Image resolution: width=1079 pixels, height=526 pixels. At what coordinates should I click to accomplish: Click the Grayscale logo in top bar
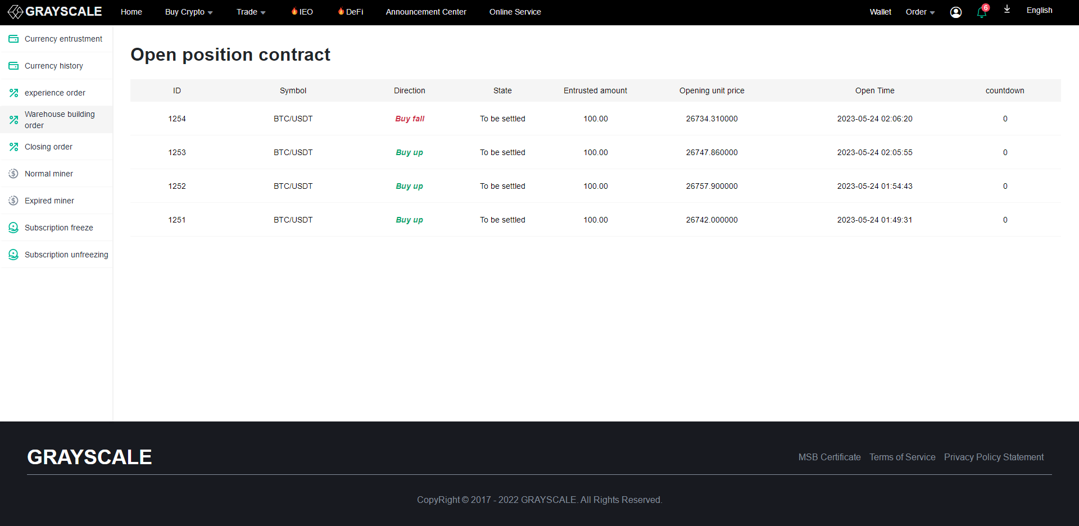(55, 12)
